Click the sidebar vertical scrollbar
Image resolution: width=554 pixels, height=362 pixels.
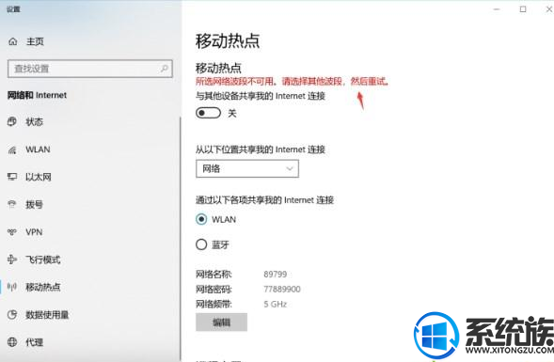tap(181, 239)
